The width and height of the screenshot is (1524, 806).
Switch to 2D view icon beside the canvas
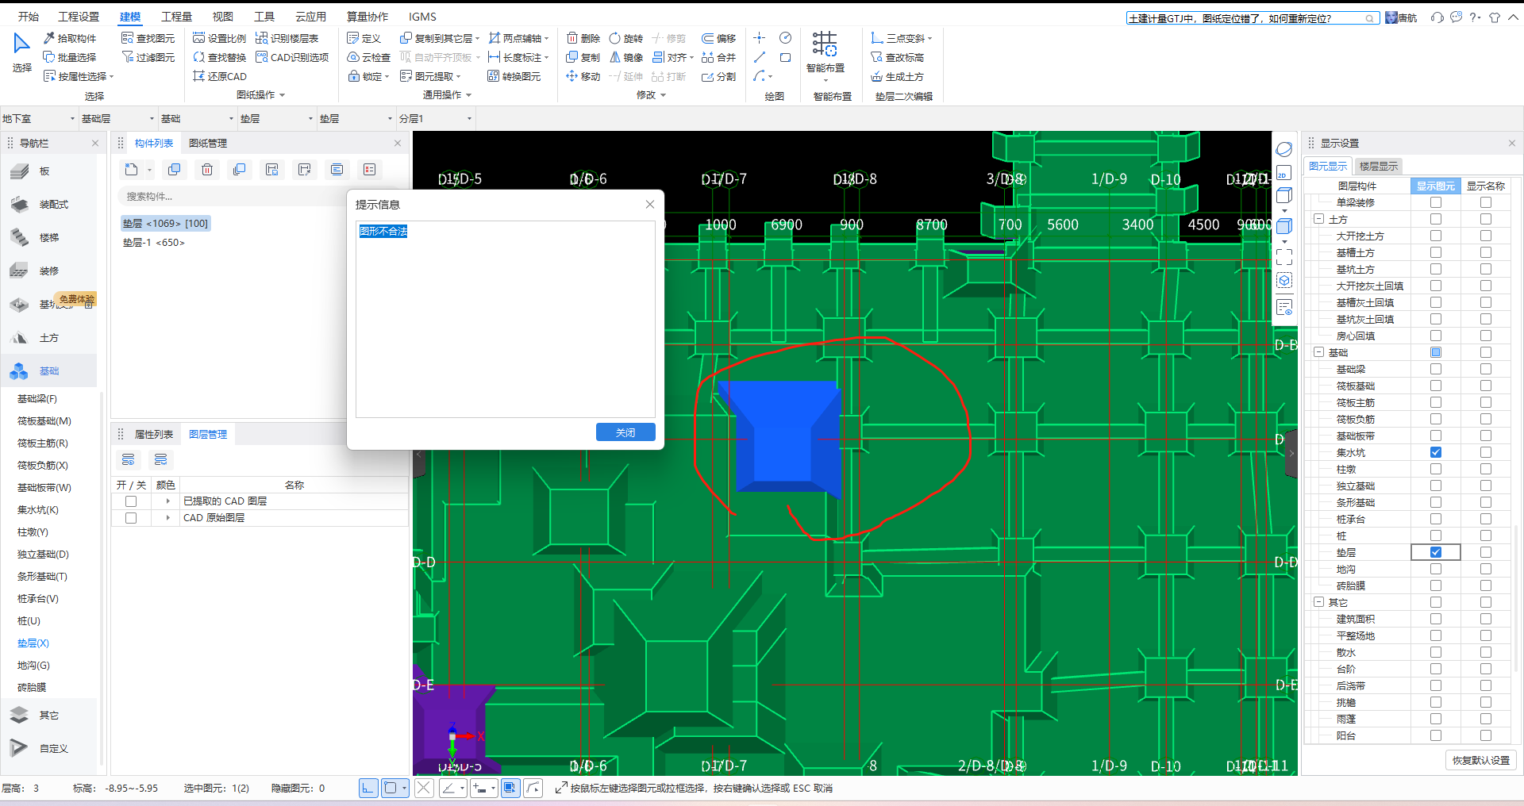(x=1283, y=173)
